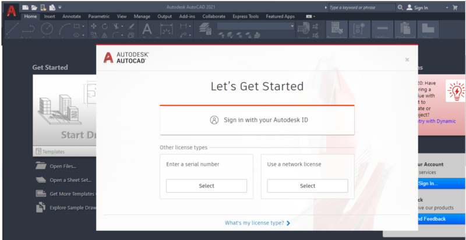Click the New drawing quick access icon
Viewport: 466px width, 240px height.
(x=25, y=8)
